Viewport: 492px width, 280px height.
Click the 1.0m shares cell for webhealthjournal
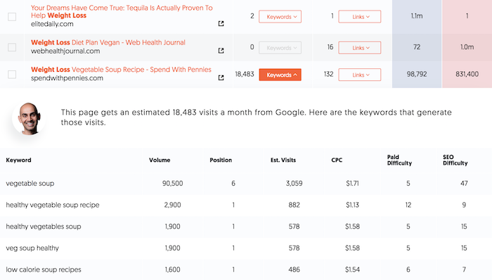[x=467, y=47]
